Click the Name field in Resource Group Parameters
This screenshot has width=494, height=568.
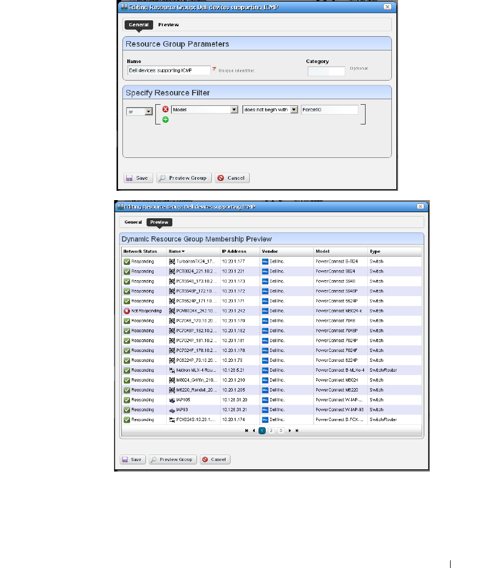point(169,70)
